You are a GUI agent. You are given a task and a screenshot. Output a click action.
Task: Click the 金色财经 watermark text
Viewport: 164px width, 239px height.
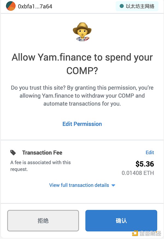point(150,233)
